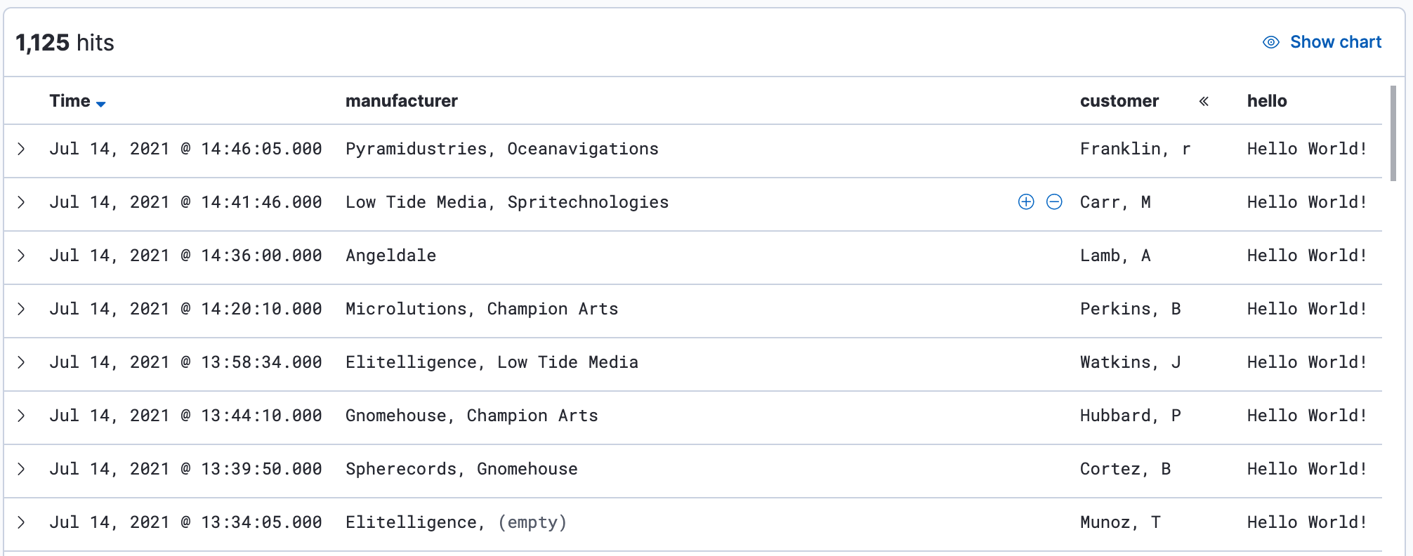The image size is (1413, 556).
Task: Click the Time column header
Action: click(70, 101)
